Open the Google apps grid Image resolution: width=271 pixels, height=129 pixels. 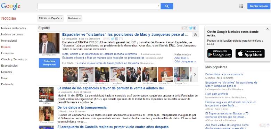coord(241,6)
